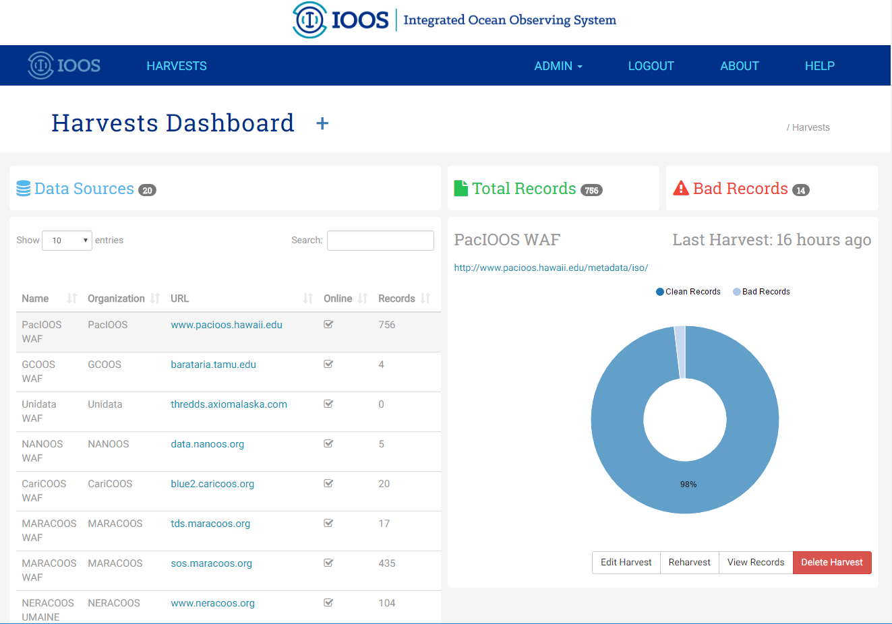Image resolution: width=892 pixels, height=624 pixels.
Task: Sort table by Online column arrows
Action: coord(363,299)
